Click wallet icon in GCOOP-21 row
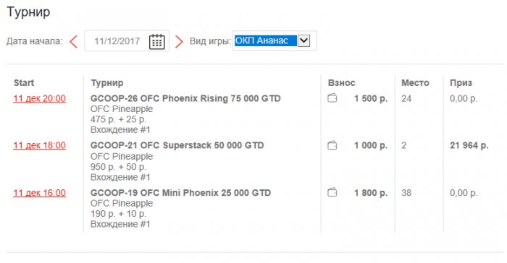Viewport: 507px width, 263px height. pos(332,145)
